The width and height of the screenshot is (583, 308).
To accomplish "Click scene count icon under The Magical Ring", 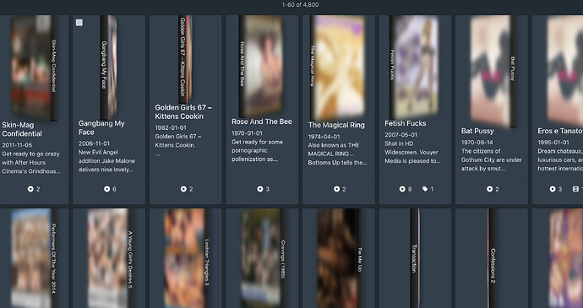I will coord(336,189).
